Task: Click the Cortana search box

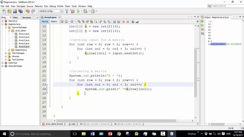Action: pos(39,134)
